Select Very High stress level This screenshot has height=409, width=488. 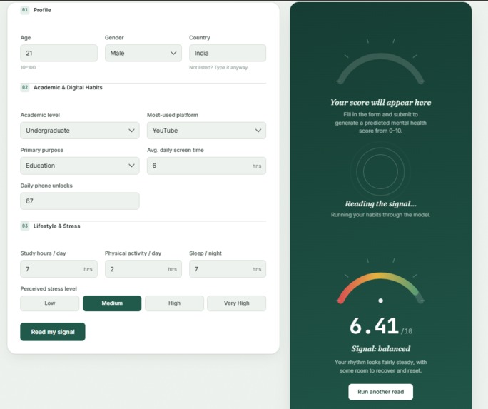click(237, 303)
